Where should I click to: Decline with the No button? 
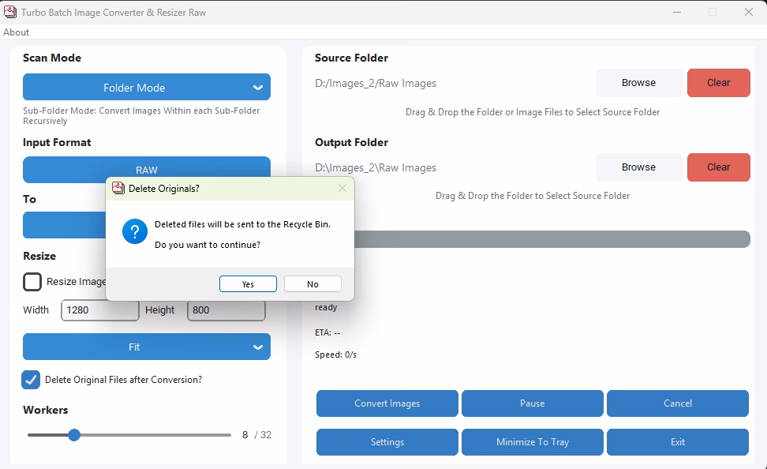[x=312, y=284]
